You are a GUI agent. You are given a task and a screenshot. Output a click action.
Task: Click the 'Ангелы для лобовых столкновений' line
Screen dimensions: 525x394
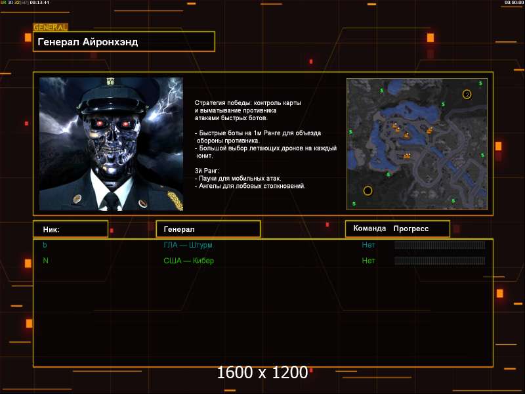coord(250,186)
